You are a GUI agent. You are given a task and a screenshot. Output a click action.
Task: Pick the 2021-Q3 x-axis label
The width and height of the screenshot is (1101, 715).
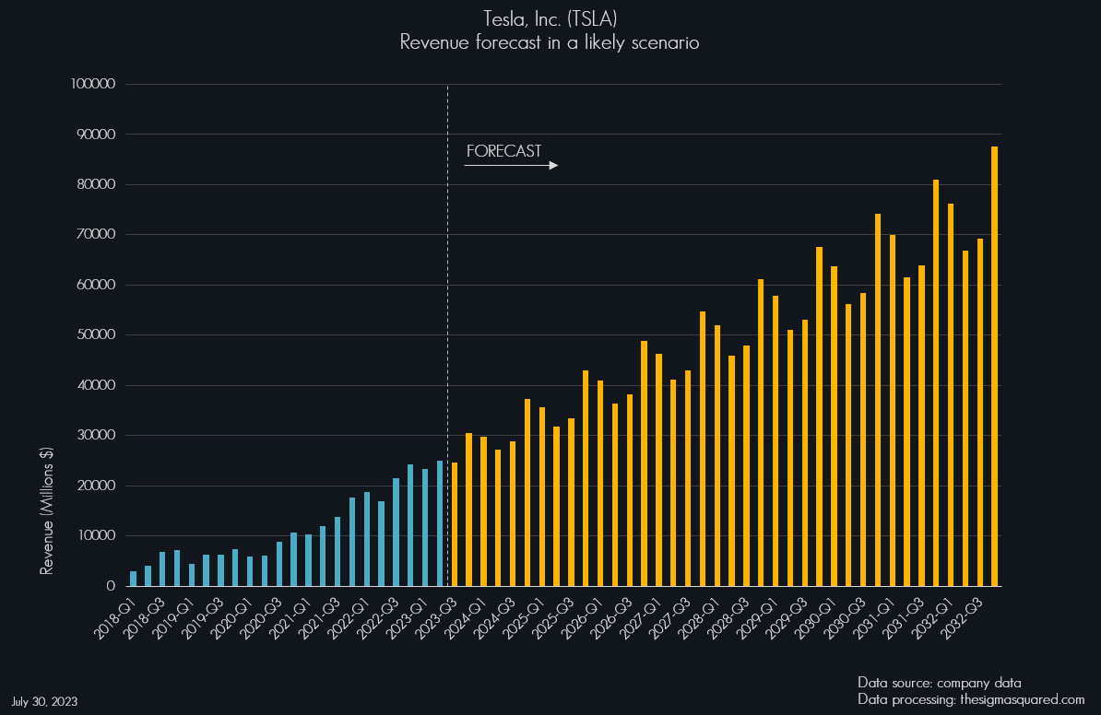319,616
